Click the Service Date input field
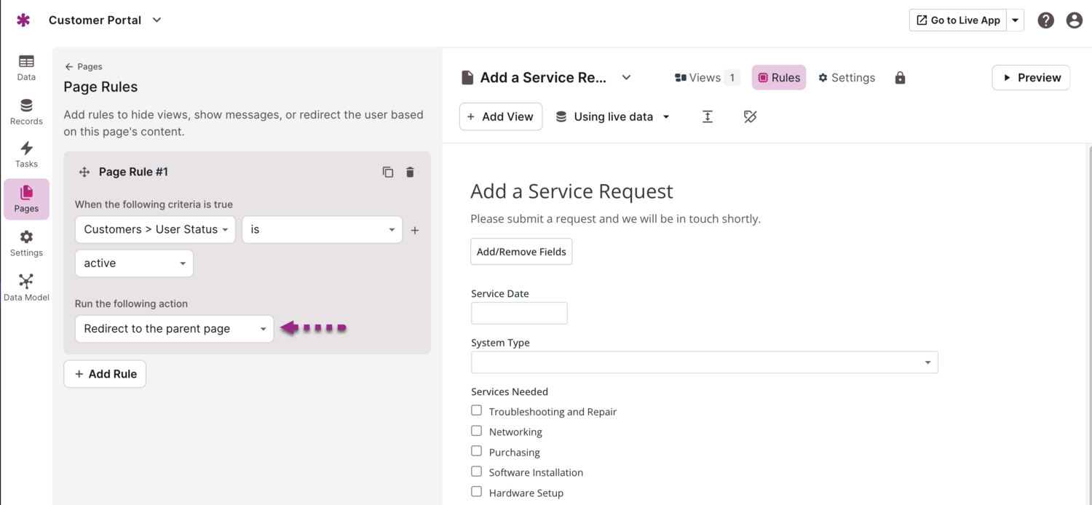Image resolution: width=1092 pixels, height=505 pixels. (519, 314)
